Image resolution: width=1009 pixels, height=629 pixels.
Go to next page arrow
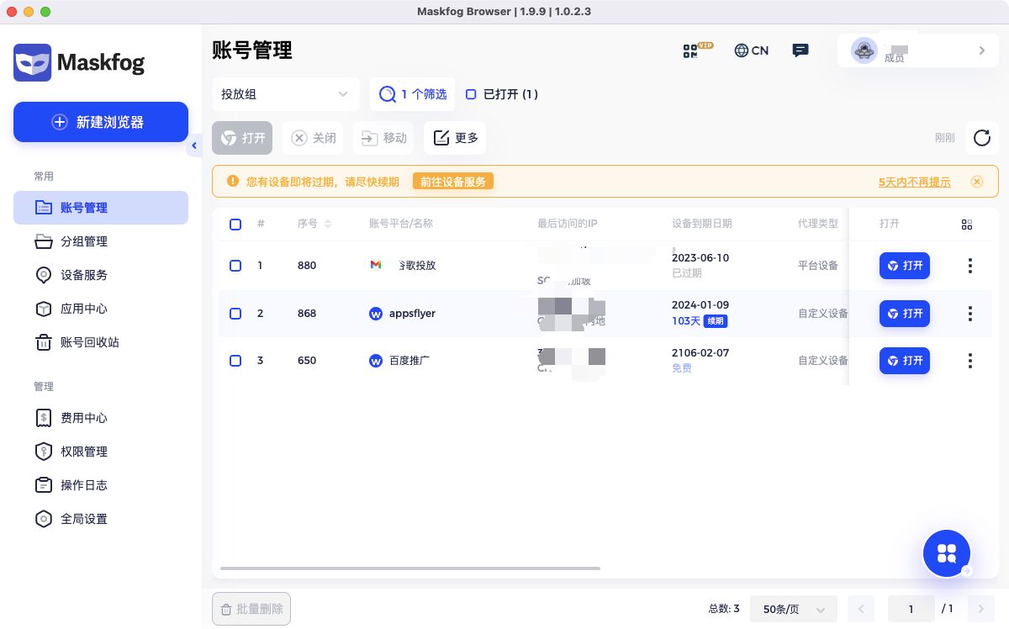point(980,608)
